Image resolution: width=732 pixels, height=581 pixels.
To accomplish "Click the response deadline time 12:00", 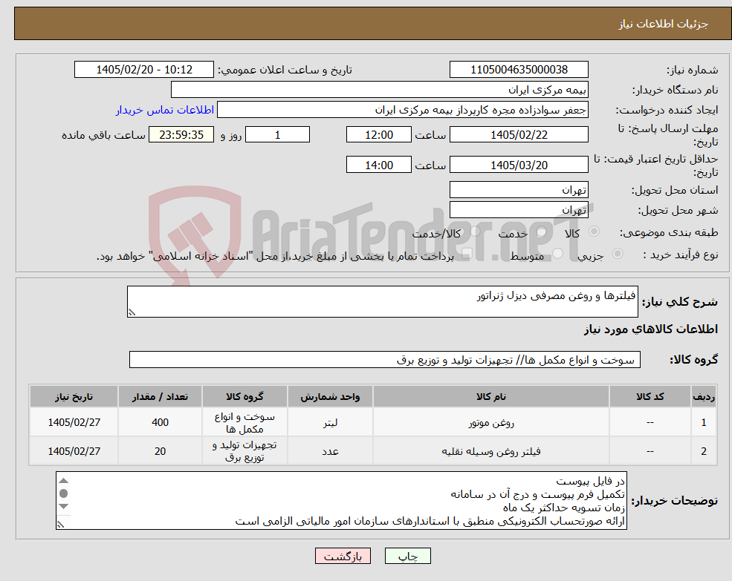I will (x=378, y=135).
